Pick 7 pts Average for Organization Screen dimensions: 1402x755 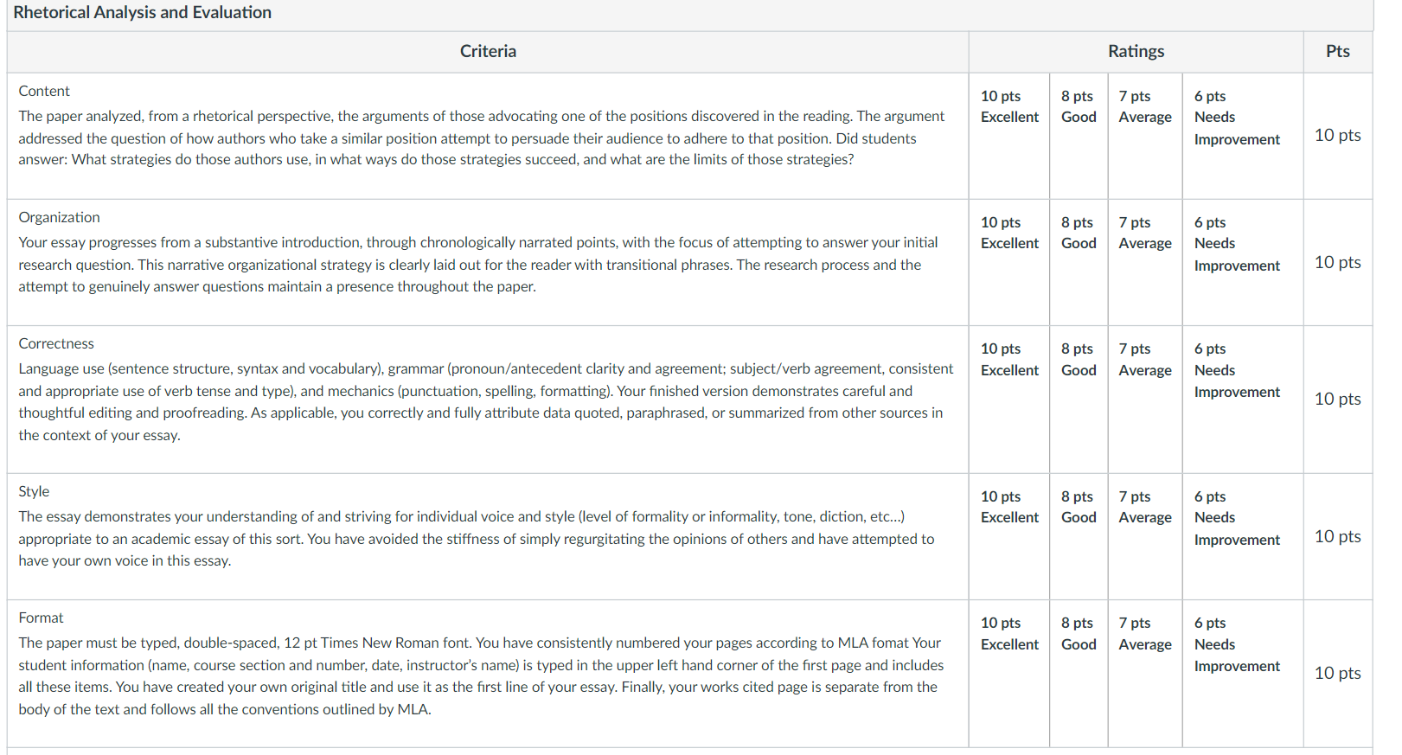[1144, 262]
